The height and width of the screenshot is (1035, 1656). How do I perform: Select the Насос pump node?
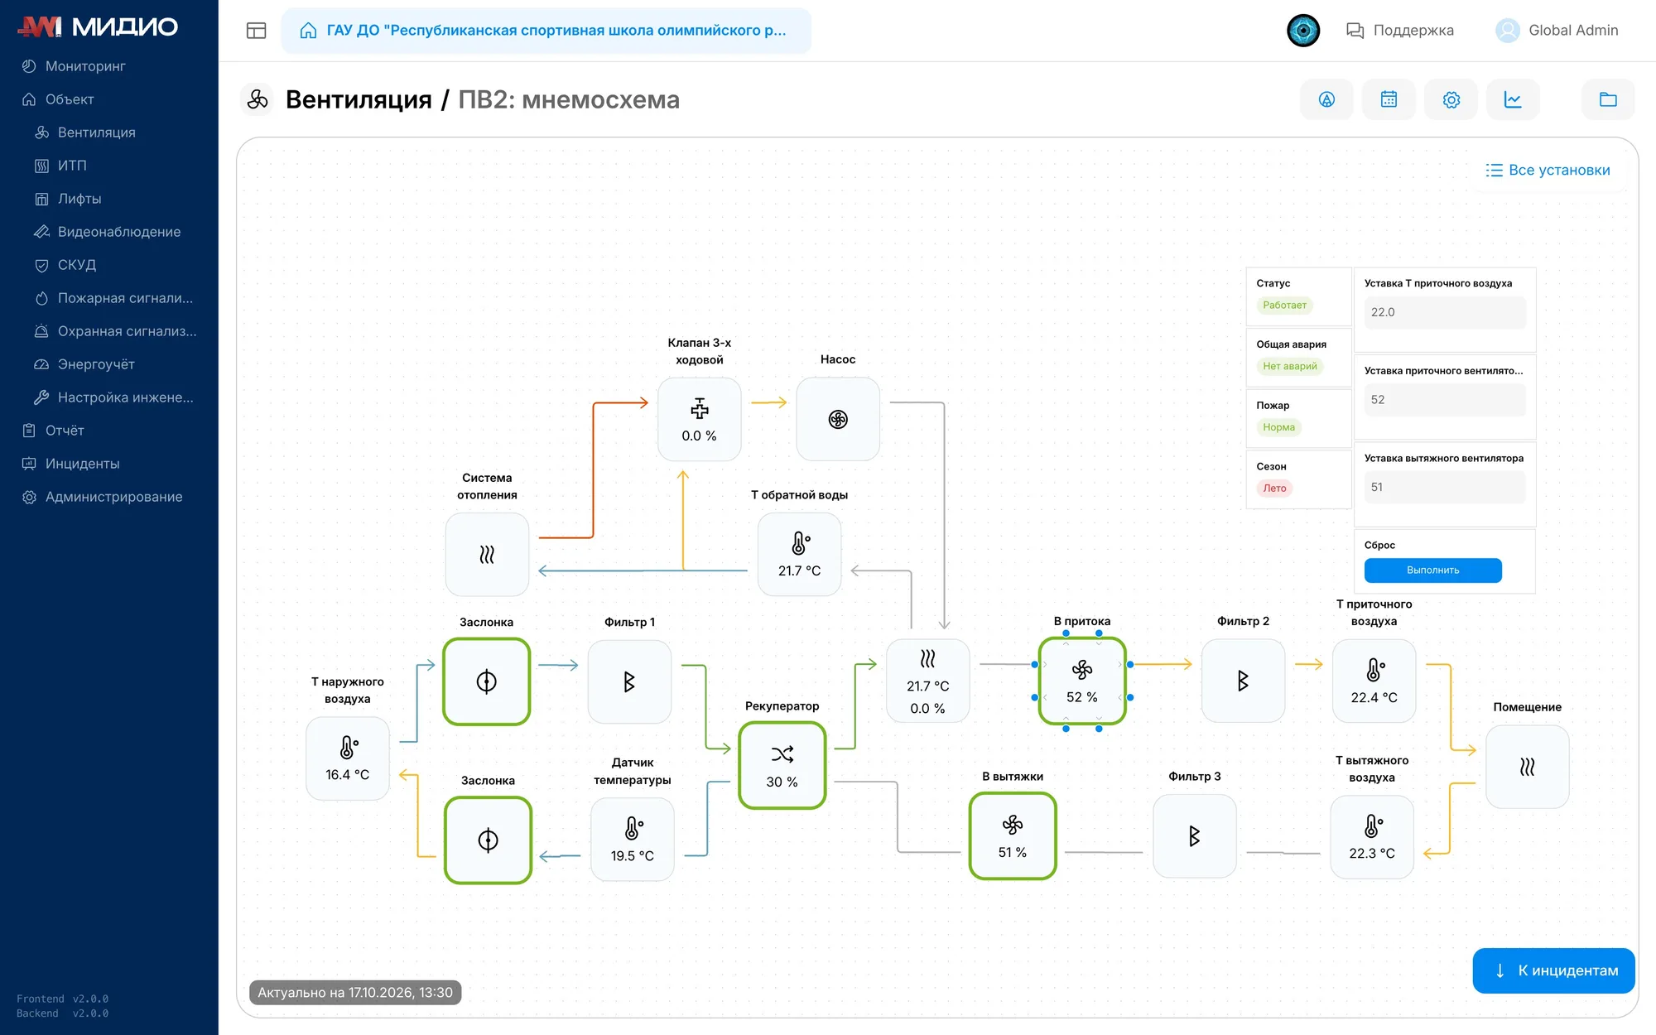[x=838, y=419]
